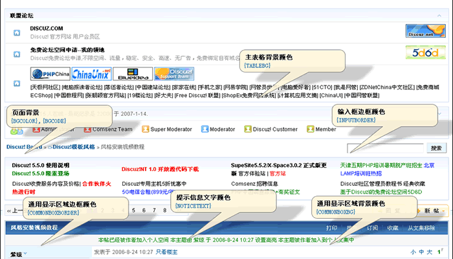Select 收藏 in the thread header bar
Viewport: 453px width, 259px height.
(393, 228)
